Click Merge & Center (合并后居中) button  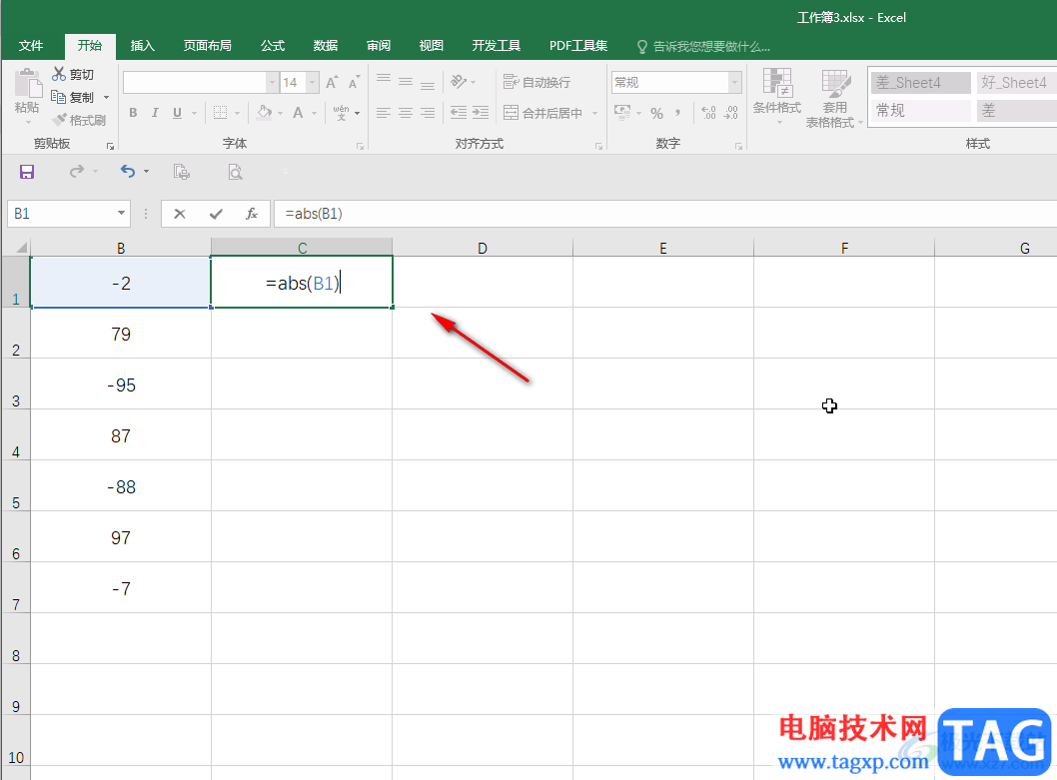tap(543, 113)
